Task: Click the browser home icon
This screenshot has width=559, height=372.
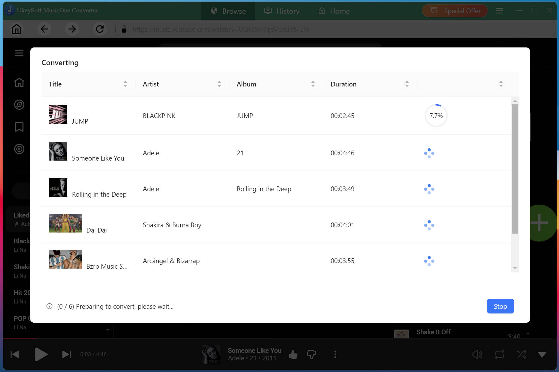Action: tap(17, 29)
